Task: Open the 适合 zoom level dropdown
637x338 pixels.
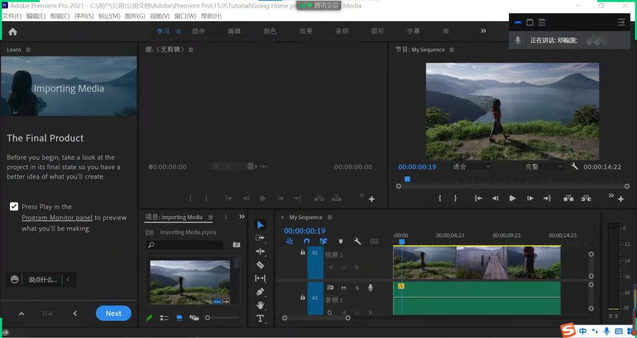Action: coord(471,167)
